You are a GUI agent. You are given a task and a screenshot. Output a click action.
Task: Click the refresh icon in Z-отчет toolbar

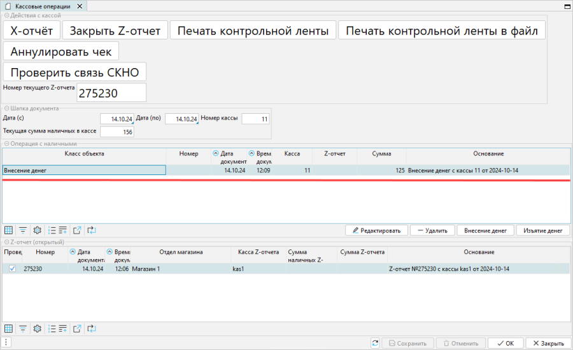point(91,328)
